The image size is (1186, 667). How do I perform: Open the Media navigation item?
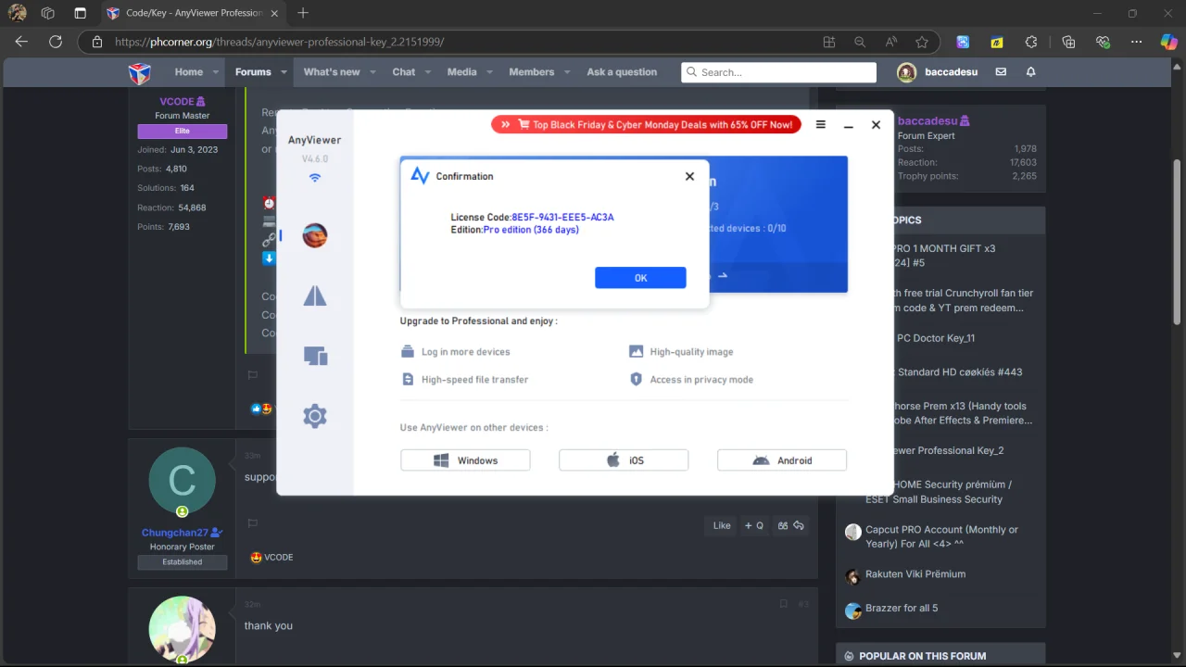tap(462, 72)
